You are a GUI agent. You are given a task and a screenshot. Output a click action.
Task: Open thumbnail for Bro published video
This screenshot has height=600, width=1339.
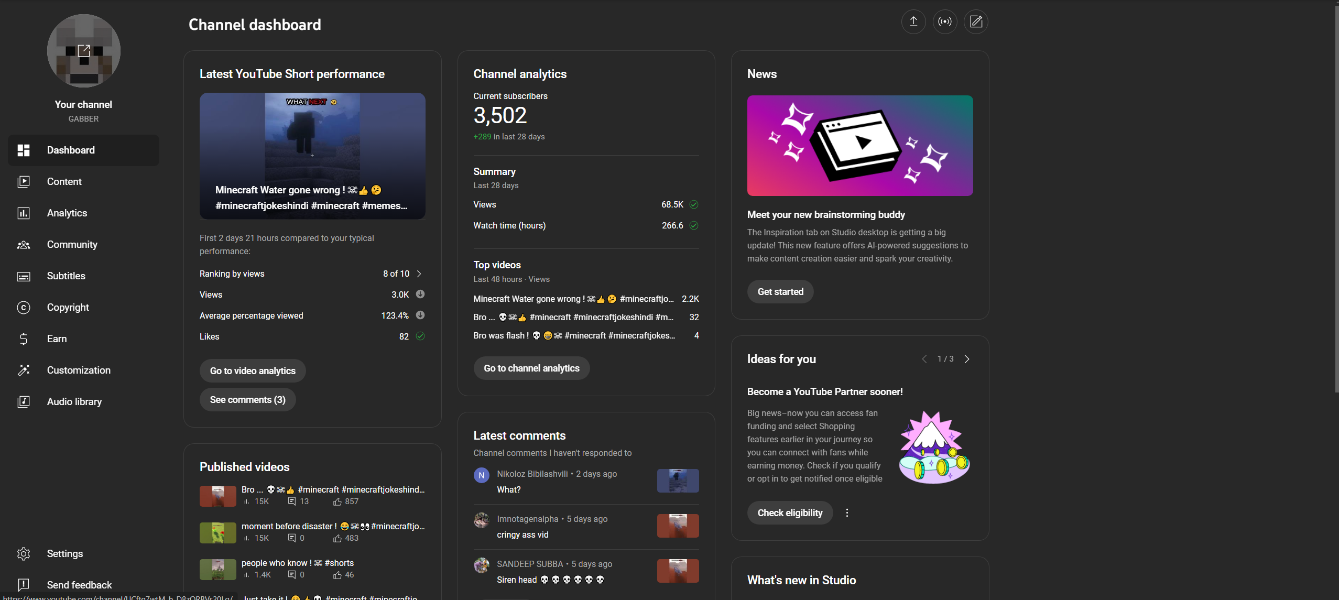coord(218,496)
